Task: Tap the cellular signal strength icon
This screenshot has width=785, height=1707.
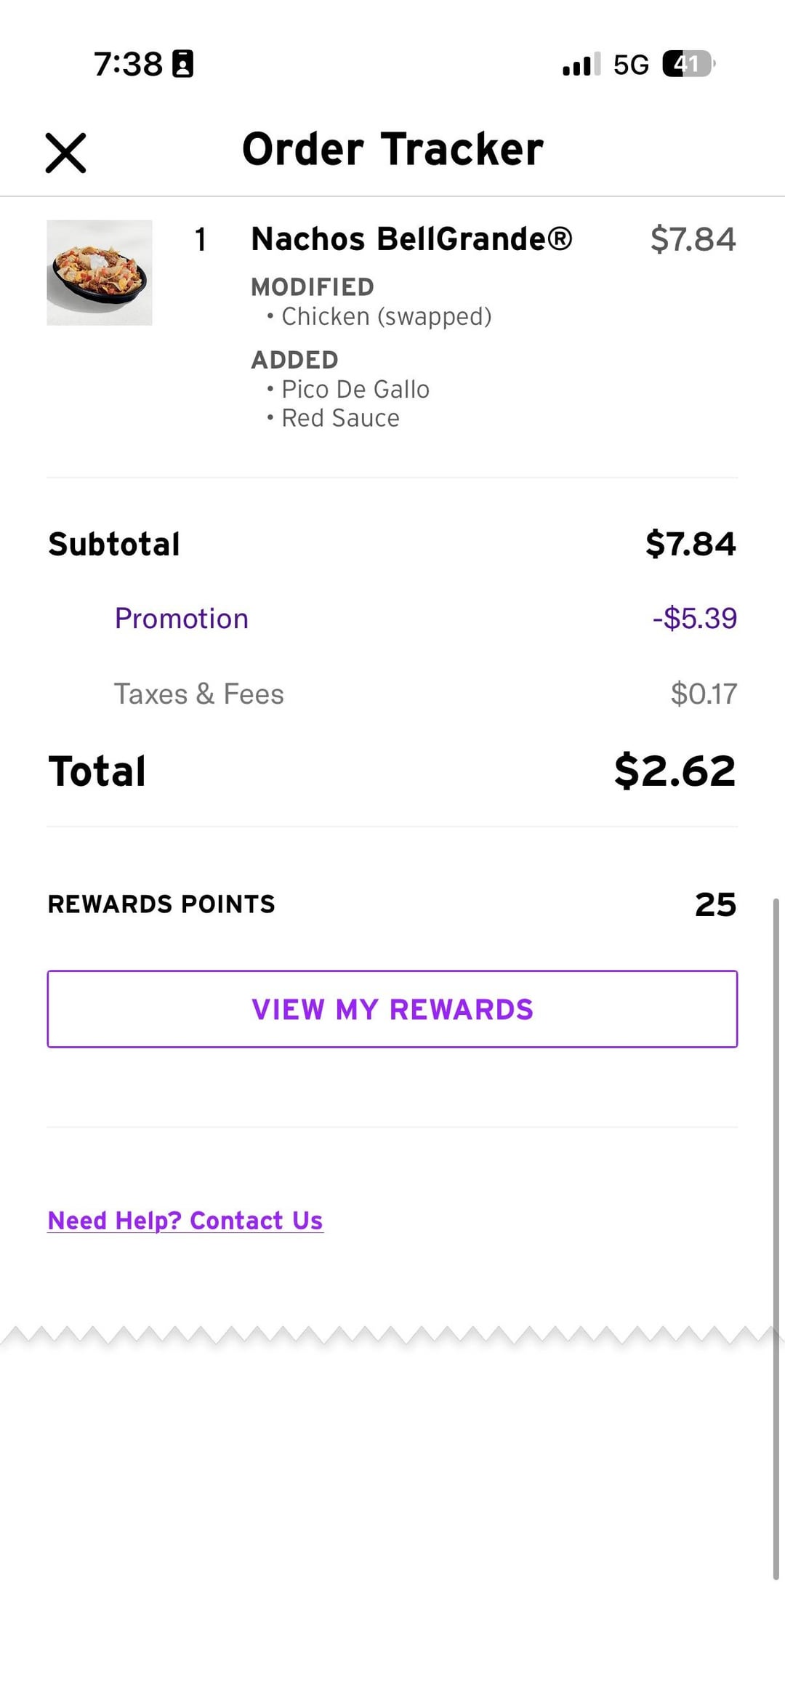Action: tap(581, 65)
